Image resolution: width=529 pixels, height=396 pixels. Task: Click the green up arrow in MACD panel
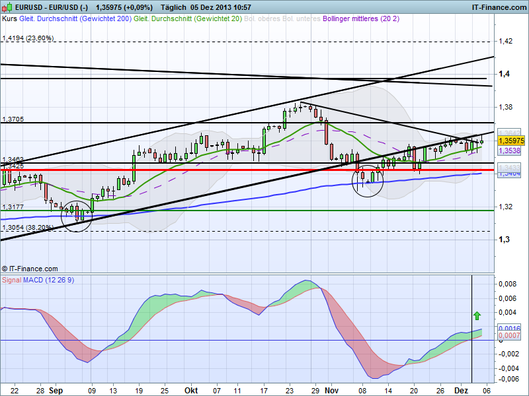coord(477,315)
